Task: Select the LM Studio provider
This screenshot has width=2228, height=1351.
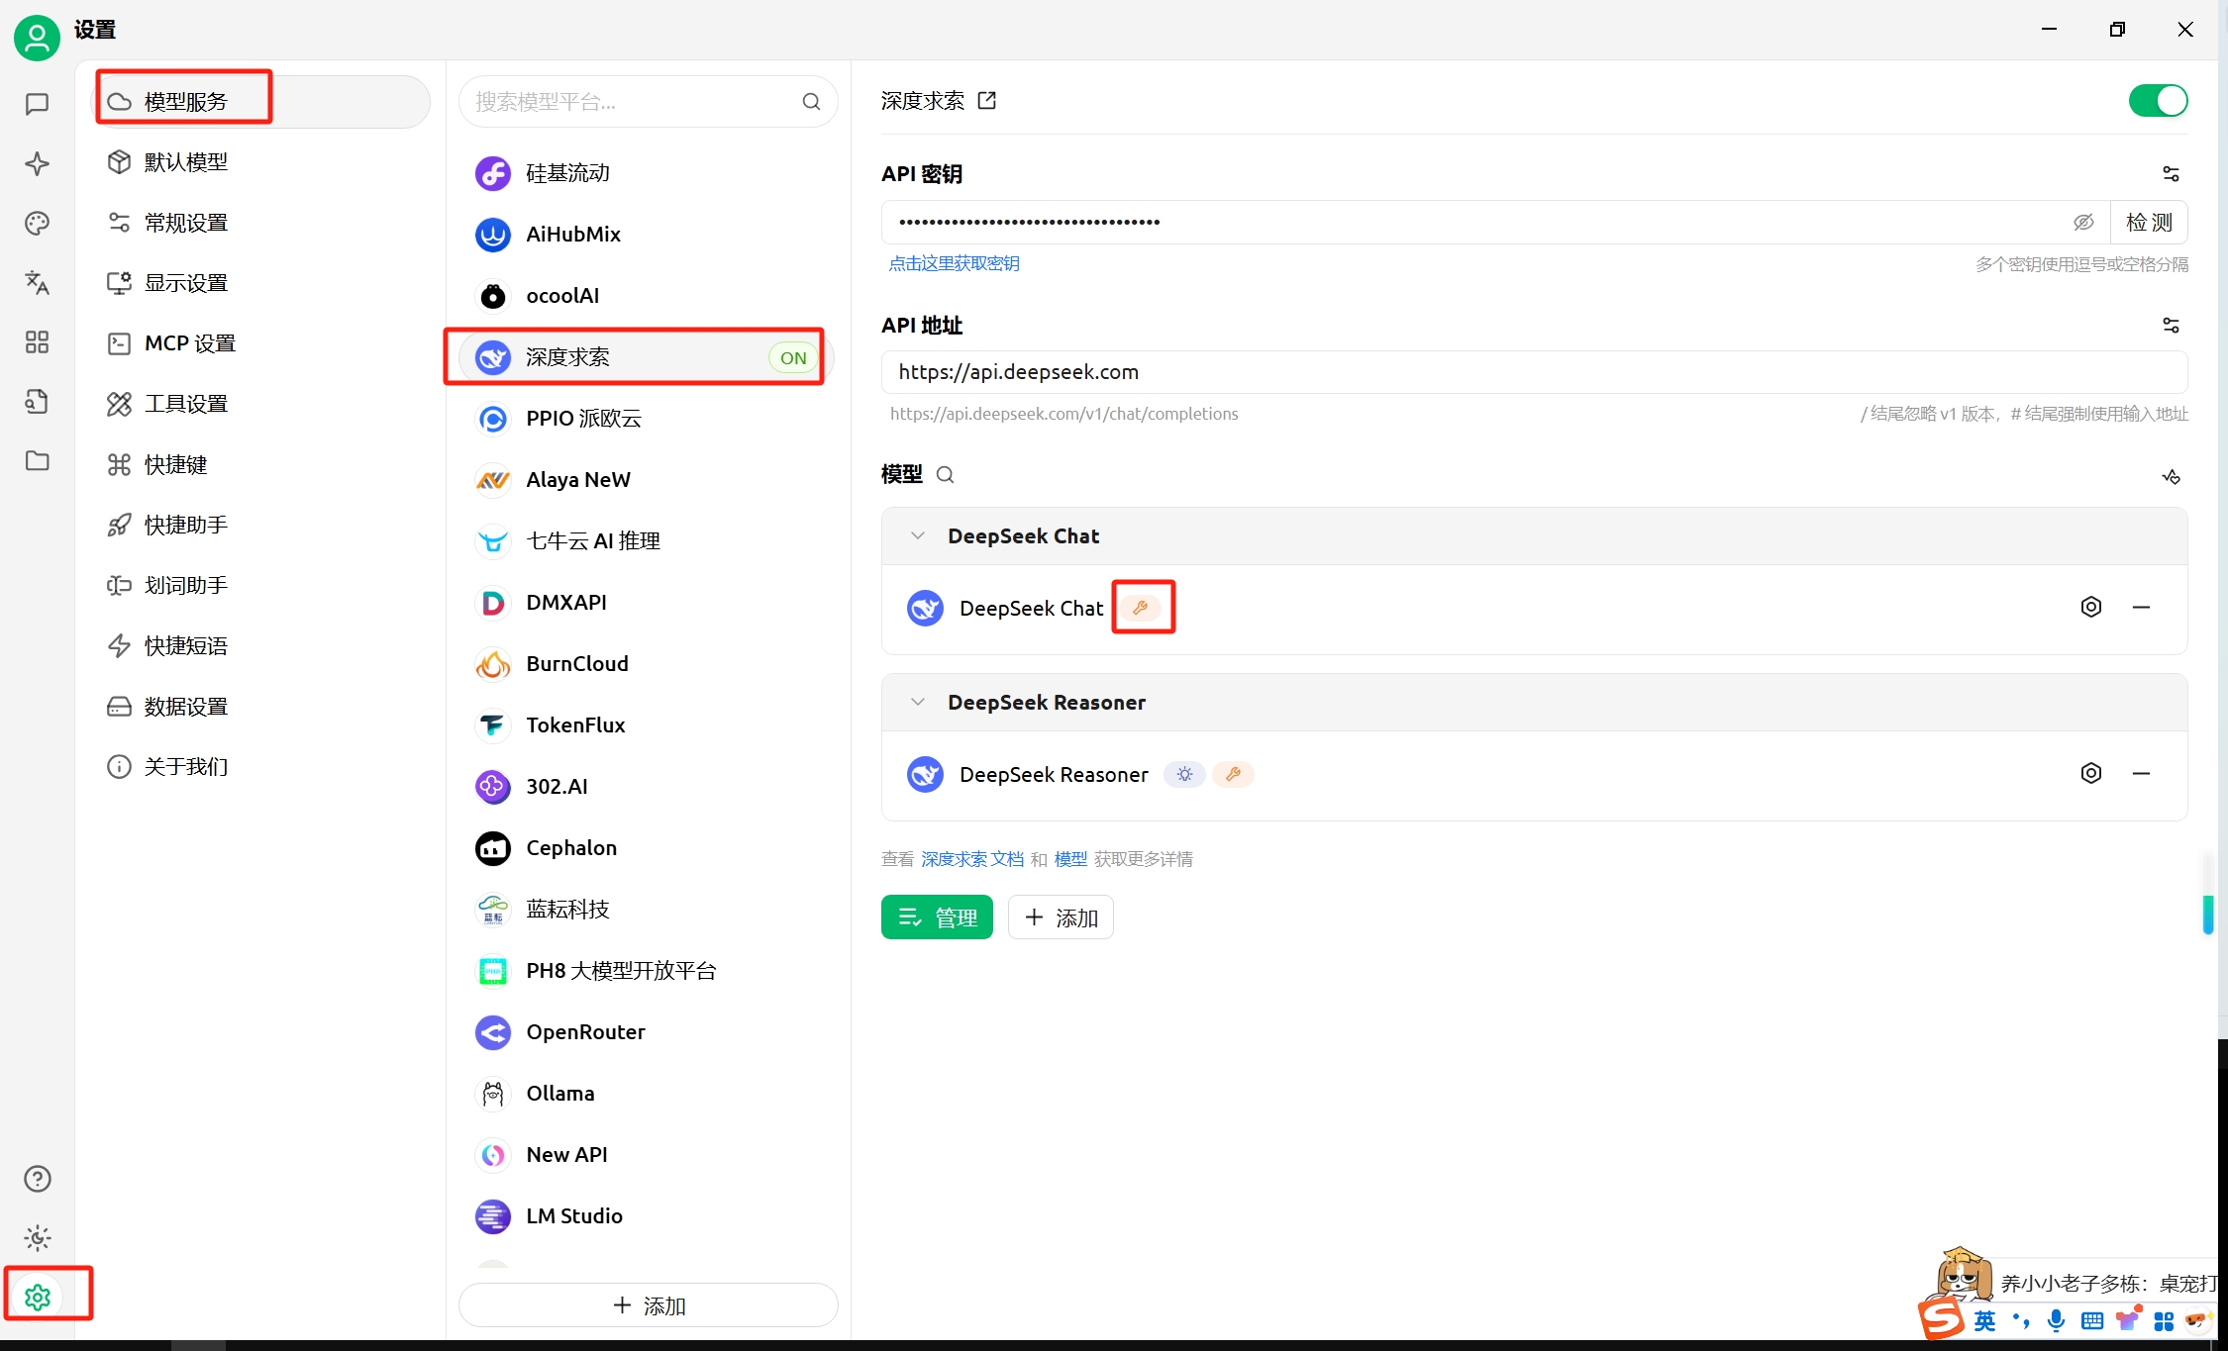Action: coord(646,1216)
